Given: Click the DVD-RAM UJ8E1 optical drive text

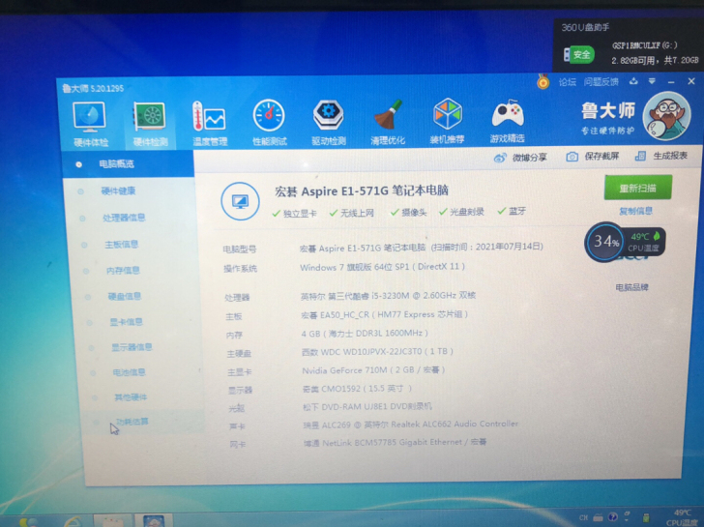Looking at the screenshot, I should tap(367, 406).
